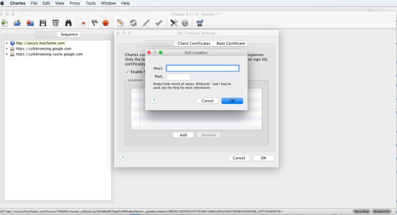Cancel the Edit Location dialog
Image resolution: width=397 pixels, height=215 pixels.
pos(207,101)
